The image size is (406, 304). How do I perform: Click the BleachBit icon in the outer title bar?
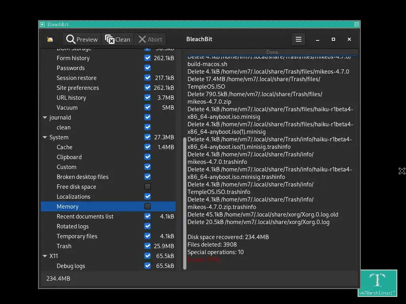tap(42, 24)
